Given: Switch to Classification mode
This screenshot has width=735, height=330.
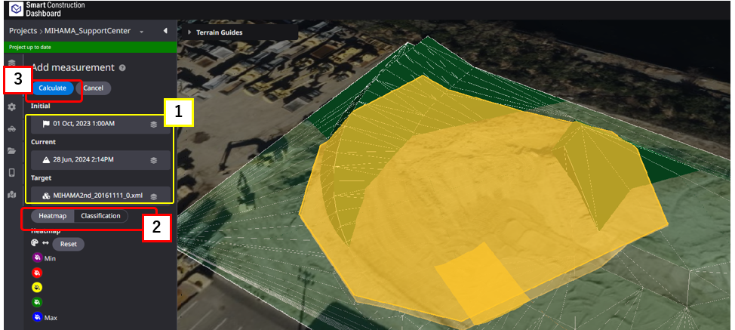Looking at the screenshot, I should point(100,216).
